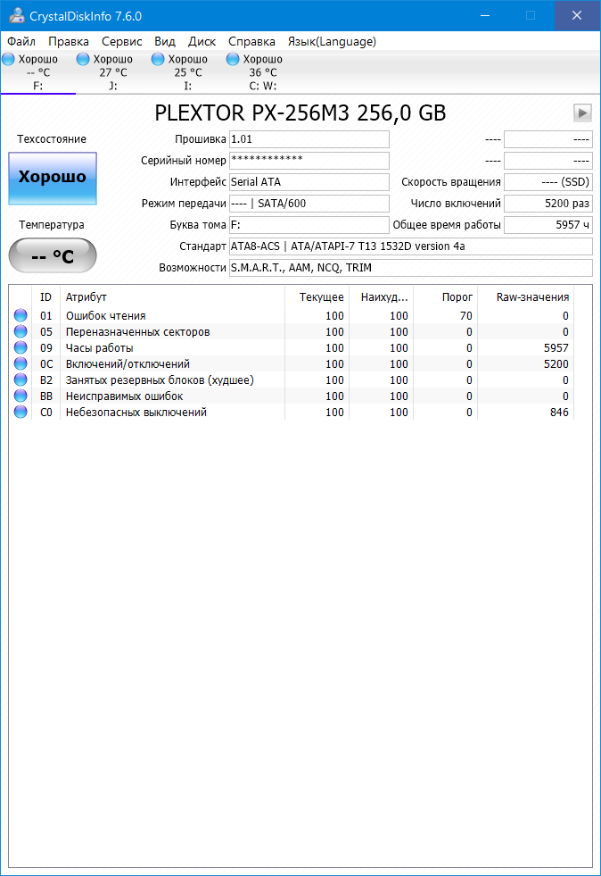This screenshot has height=876, width=601.
Task: Select disk C: W: at 36 °C
Action: [263, 72]
